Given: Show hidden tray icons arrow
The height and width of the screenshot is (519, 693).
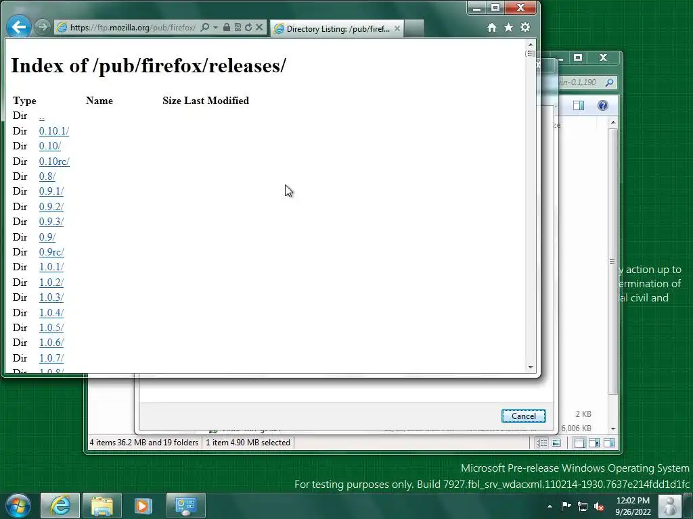Looking at the screenshot, I should 550,506.
